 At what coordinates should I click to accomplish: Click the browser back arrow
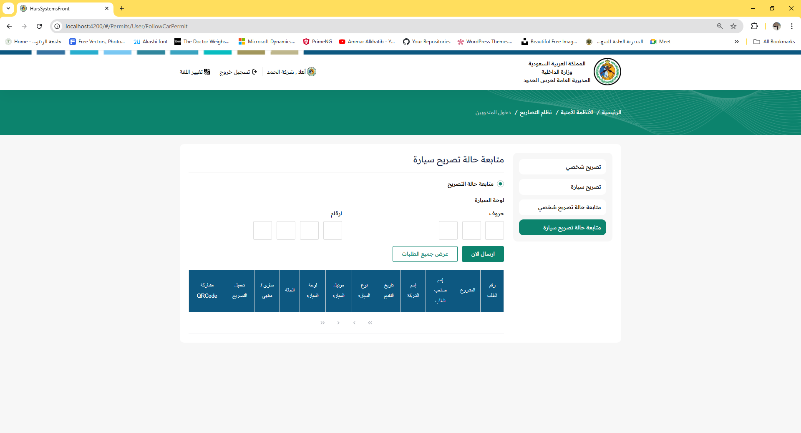[9, 26]
